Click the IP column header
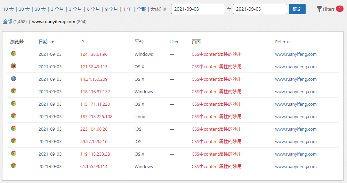The image size is (347, 183). 82,42
